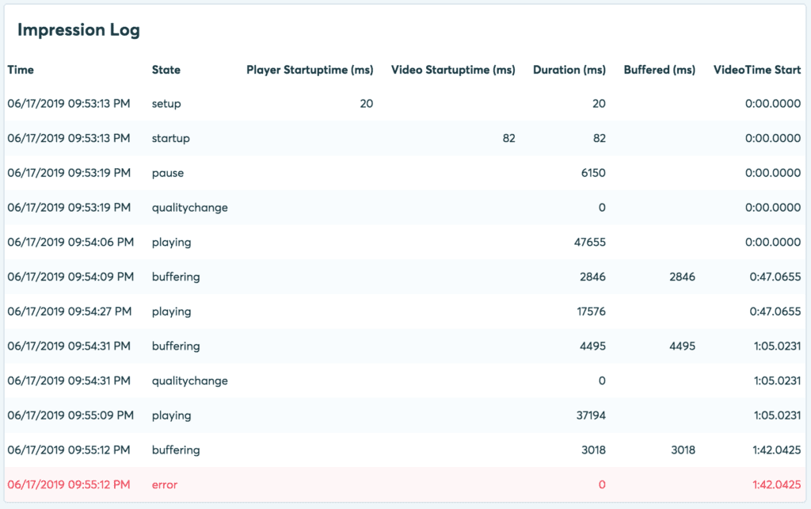Click the pause state entry
The image size is (811, 509).
pos(168,173)
